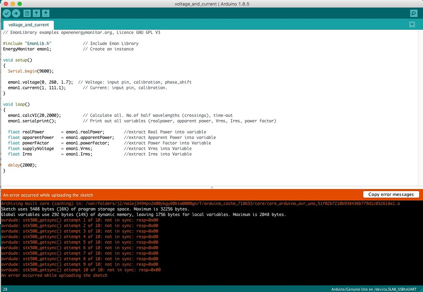Click the Copy error messages button
This screenshot has height=292, width=423.
391,194
